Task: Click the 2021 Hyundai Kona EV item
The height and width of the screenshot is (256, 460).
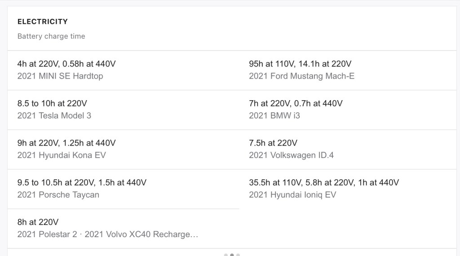Action: pos(62,155)
